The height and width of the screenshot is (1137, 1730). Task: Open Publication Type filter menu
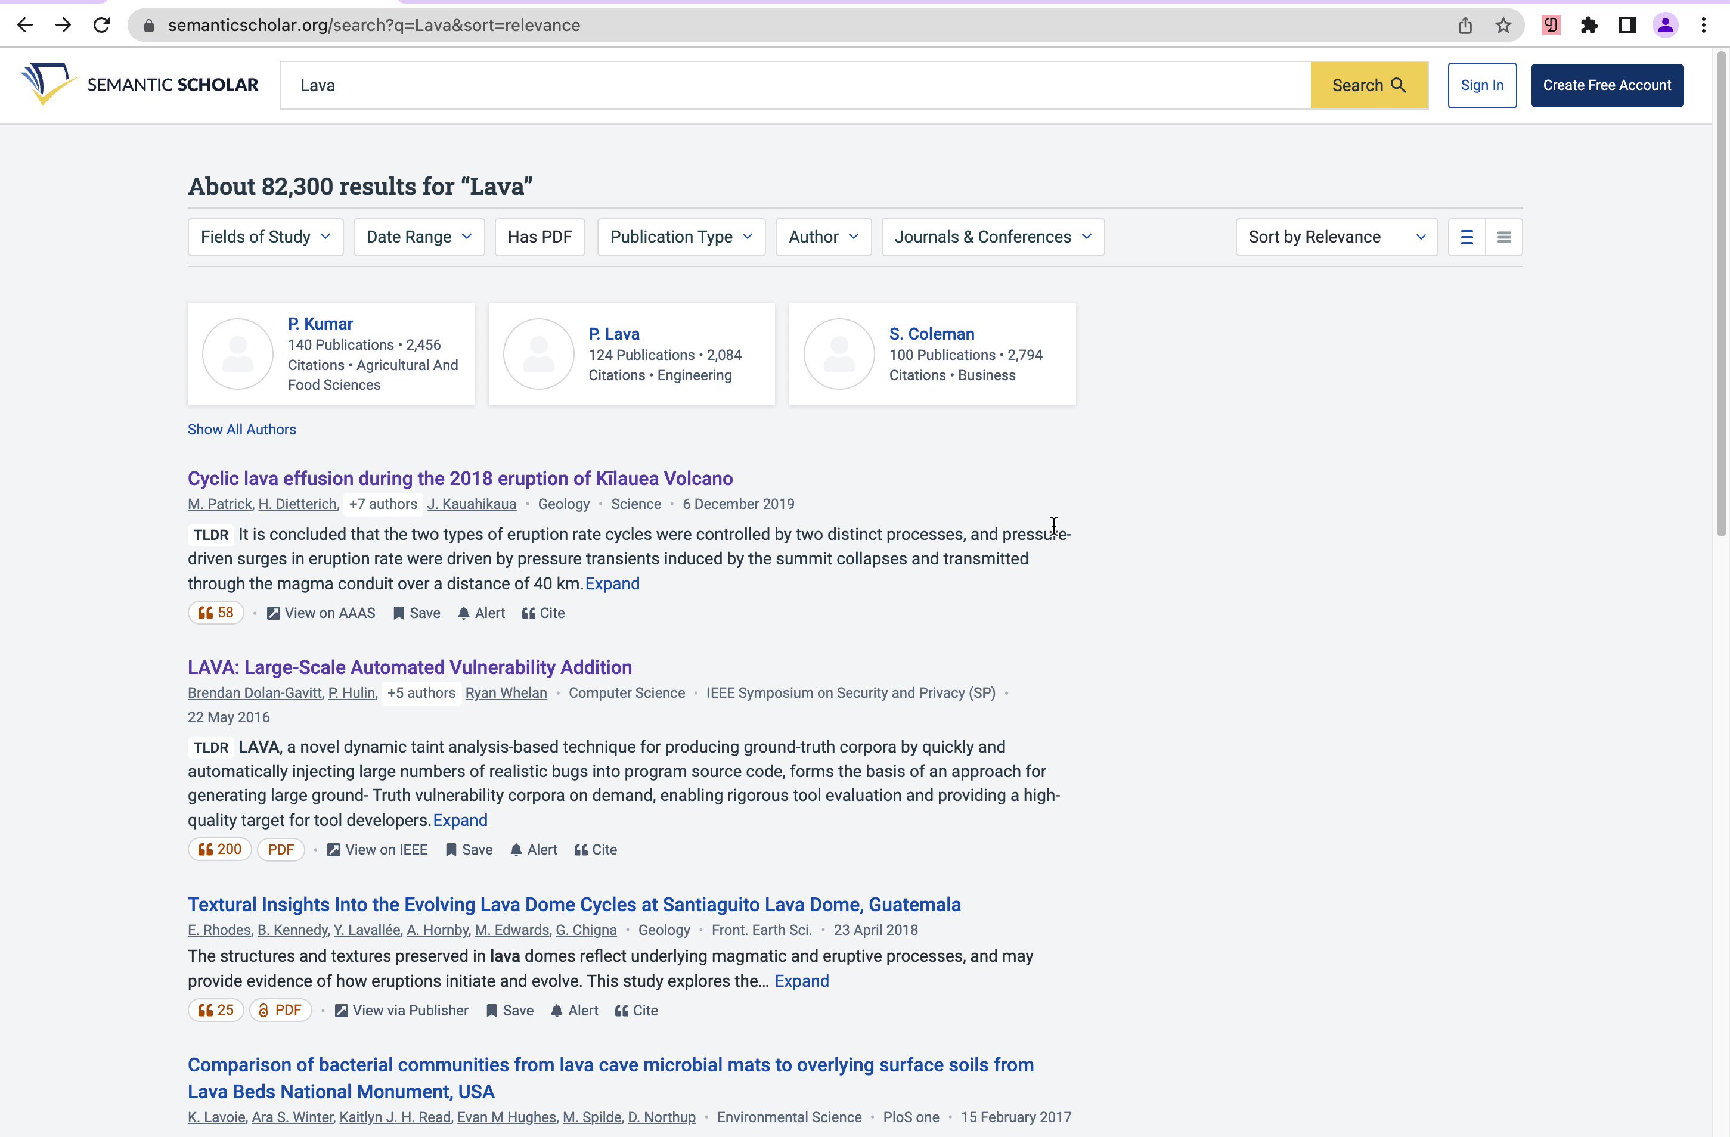681,237
